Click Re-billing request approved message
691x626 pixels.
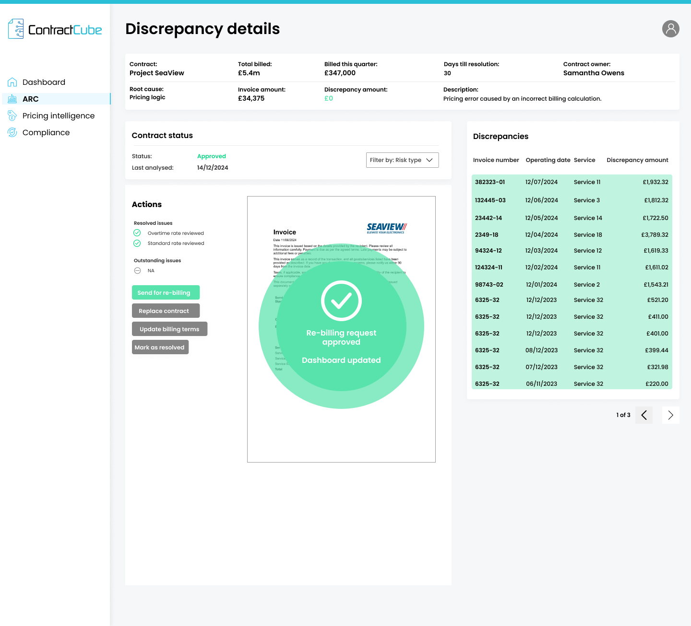pyautogui.click(x=341, y=337)
